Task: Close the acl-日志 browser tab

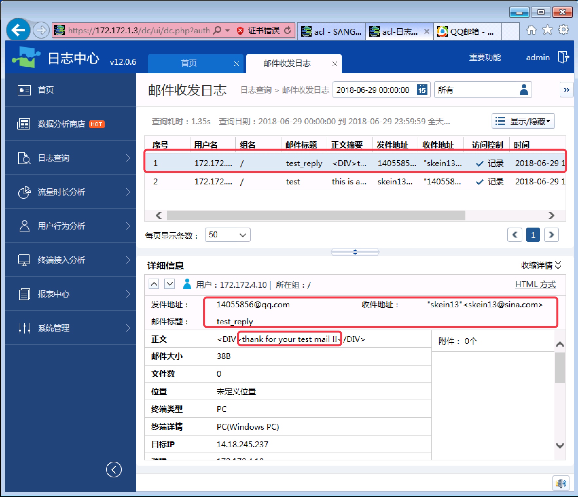Action: pyautogui.click(x=426, y=31)
